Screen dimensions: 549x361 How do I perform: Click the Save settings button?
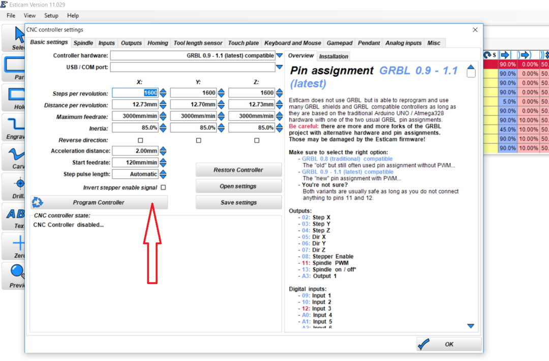point(238,203)
